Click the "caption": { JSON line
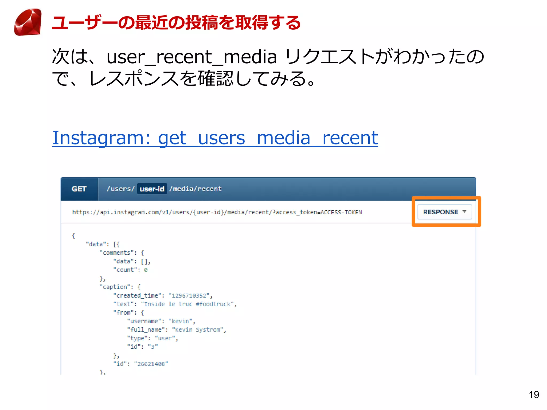This screenshot has width=547, height=410. [x=120, y=287]
